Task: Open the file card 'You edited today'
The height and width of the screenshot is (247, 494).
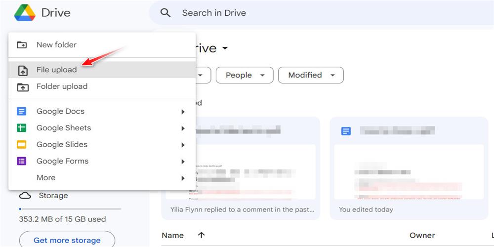Action: (x=409, y=168)
